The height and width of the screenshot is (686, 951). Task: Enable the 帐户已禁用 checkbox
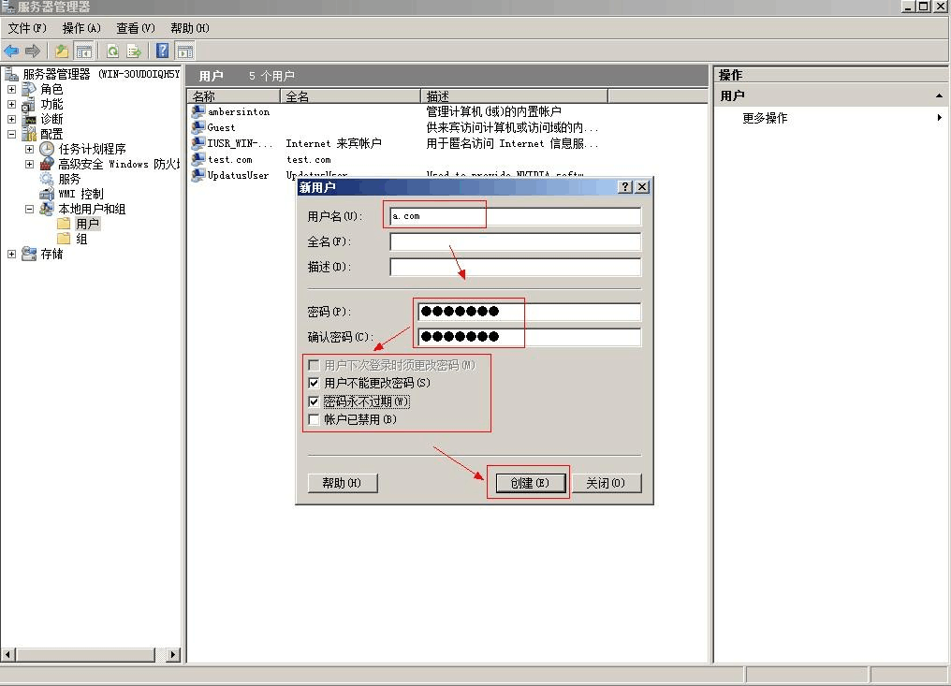[x=314, y=420]
